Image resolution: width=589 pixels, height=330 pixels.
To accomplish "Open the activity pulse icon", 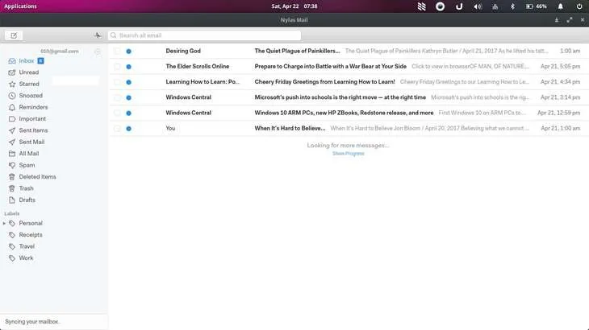I will point(98,35).
